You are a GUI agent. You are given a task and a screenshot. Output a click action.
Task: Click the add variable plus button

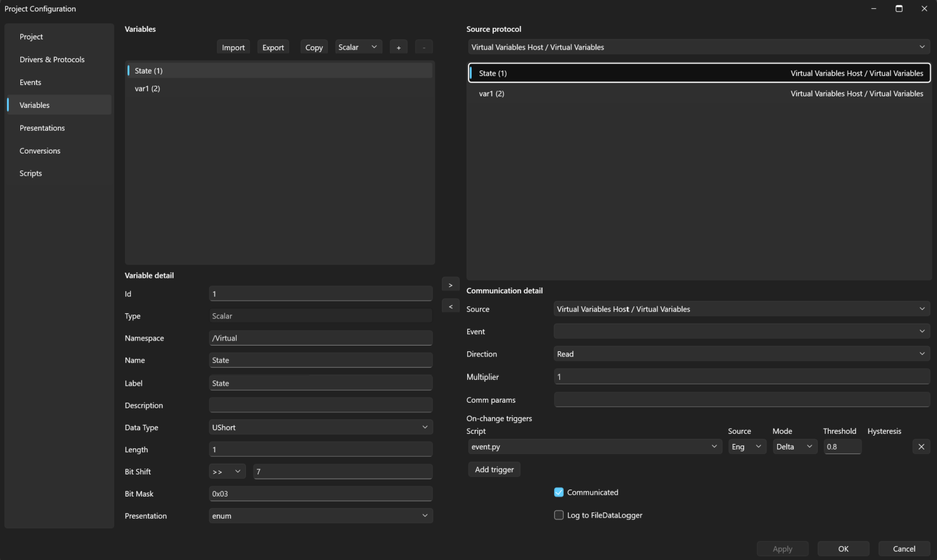point(398,48)
